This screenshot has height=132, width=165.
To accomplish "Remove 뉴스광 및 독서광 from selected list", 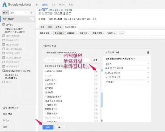I will pos(148,77).
